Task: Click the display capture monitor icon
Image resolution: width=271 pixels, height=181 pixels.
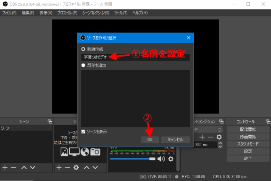Action: (x=74, y=152)
